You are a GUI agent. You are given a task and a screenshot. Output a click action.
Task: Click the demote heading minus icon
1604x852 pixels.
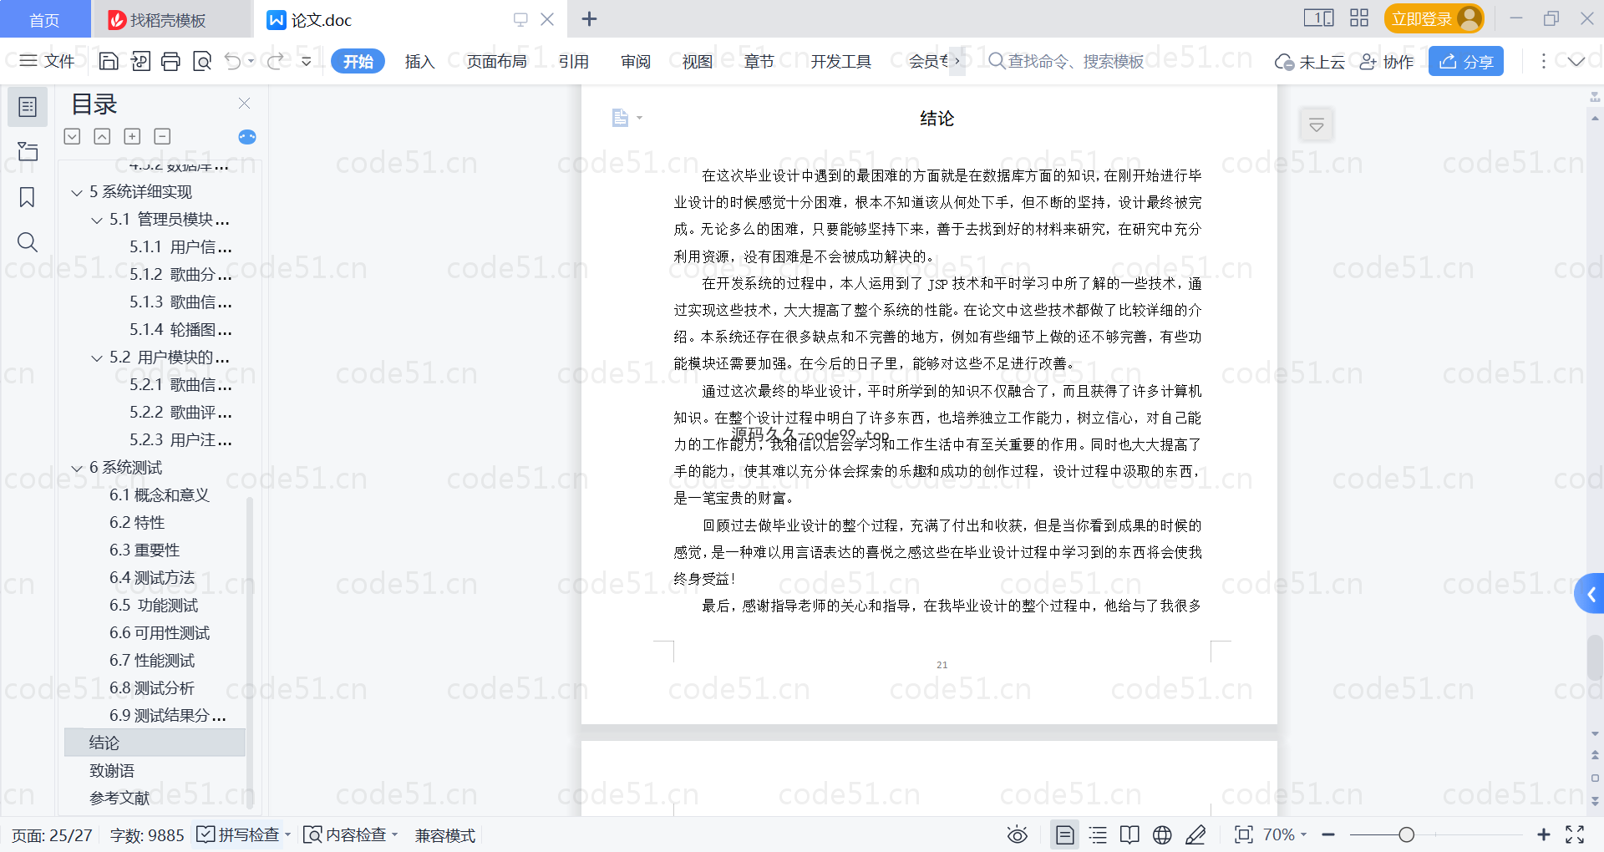pos(162,136)
